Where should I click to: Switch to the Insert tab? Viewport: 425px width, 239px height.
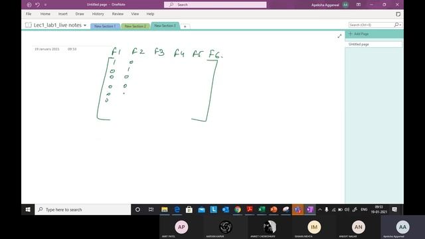(x=63, y=14)
